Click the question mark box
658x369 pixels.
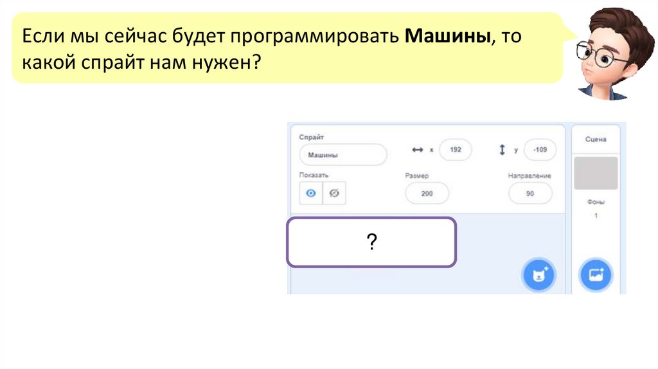(x=371, y=242)
